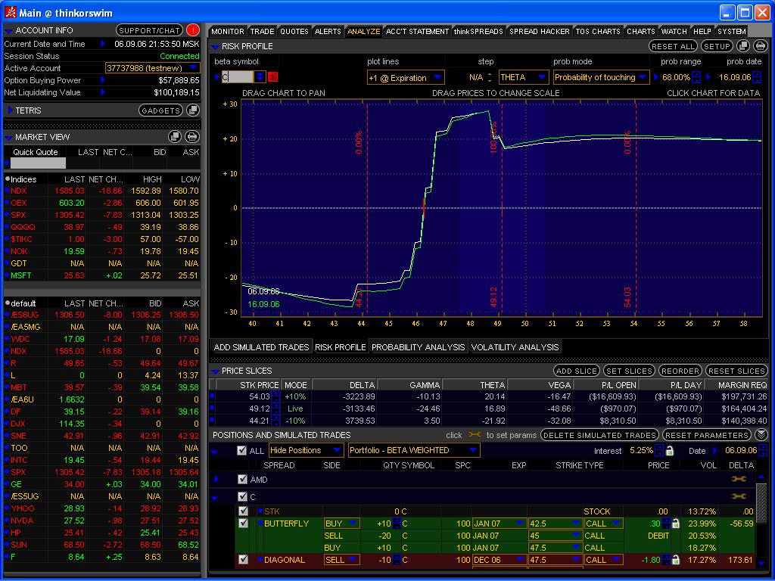Click the lock icon next to Interest rate
The image size is (775, 581).
pyautogui.click(x=670, y=450)
